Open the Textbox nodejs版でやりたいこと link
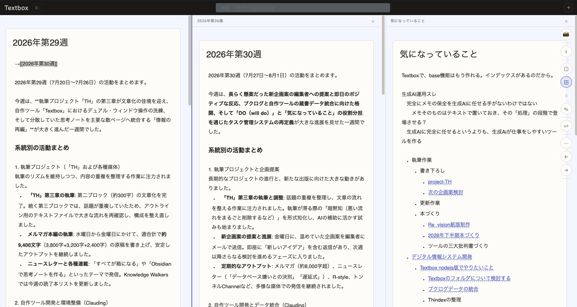The width and height of the screenshot is (577, 307). point(456,268)
